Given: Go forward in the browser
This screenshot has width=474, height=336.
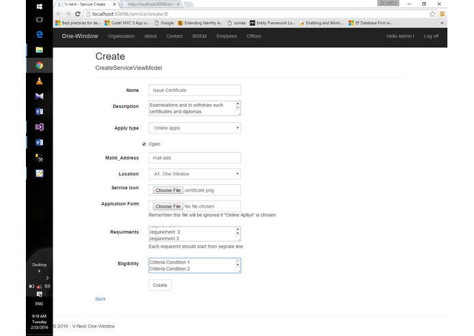Looking at the screenshot, I should (x=68, y=14).
